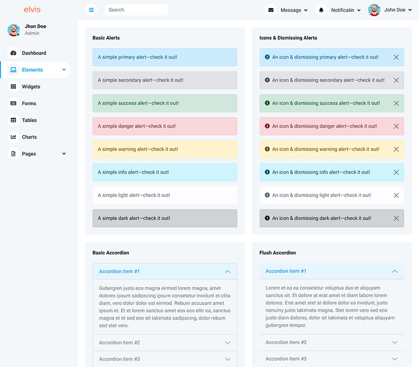The width and height of the screenshot is (419, 367).
Task: Click into the Search field
Action: [x=136, y=10]
